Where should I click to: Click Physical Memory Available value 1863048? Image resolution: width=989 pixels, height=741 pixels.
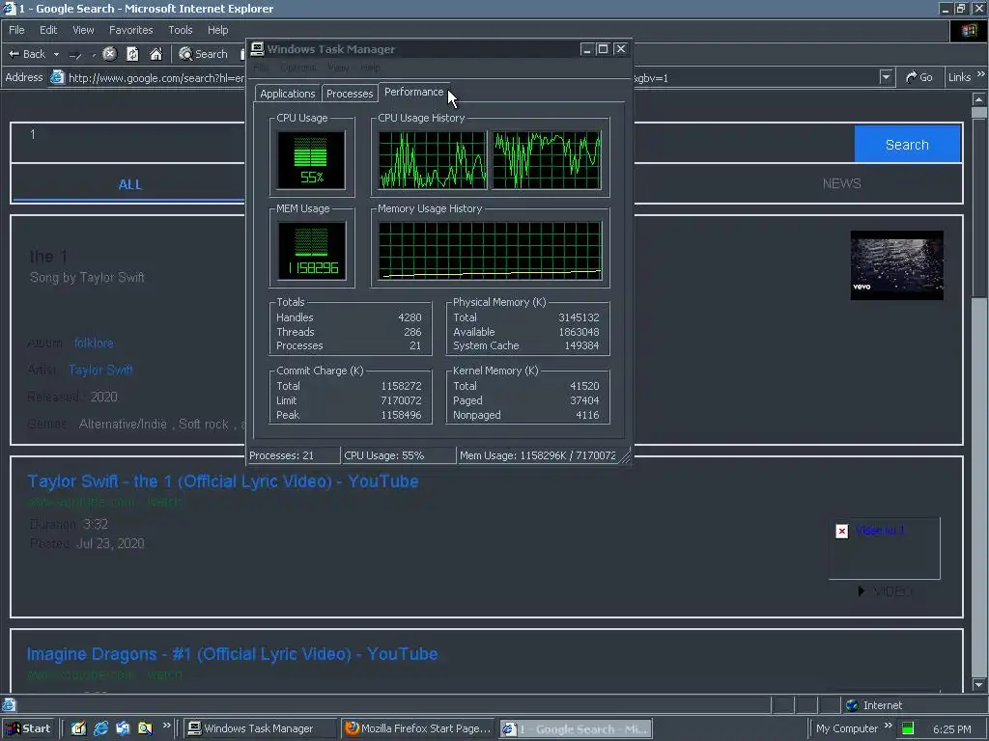coord(579,332)
